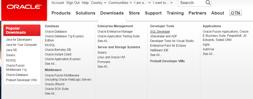Viewport: 253px width, 99px height.
Task: Open Oracle Database under Database
Action: pyautogui.click(x=56, y=32)
